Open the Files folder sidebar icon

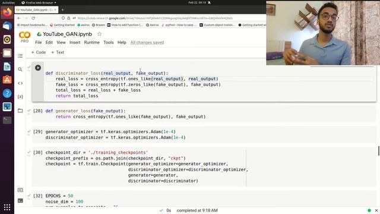[x=20, y=111]
